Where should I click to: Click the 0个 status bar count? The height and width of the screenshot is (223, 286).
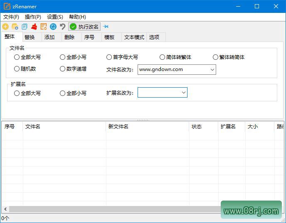point(5,218)
